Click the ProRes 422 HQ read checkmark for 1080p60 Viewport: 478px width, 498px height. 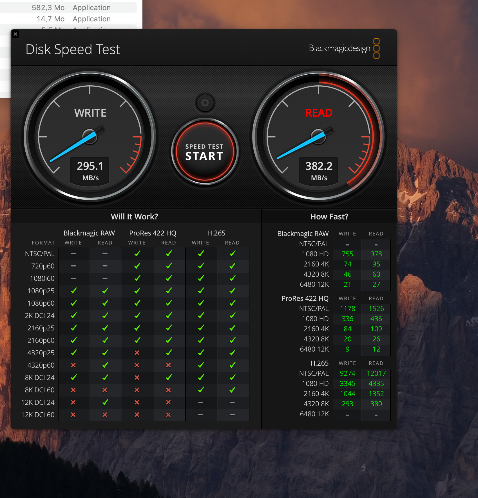pos(169,303)
